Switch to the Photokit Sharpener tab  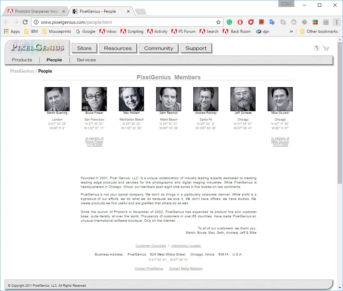coord(36,11)
